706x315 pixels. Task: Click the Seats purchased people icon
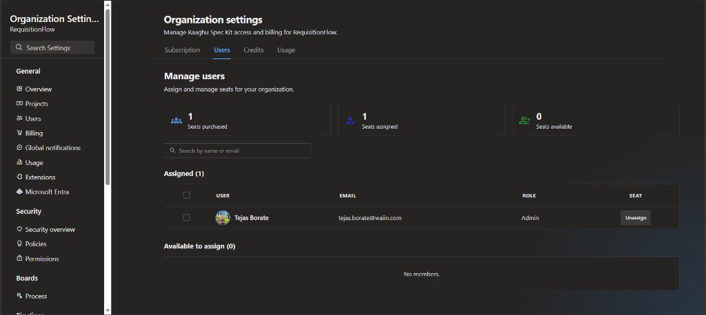[176, 120]
